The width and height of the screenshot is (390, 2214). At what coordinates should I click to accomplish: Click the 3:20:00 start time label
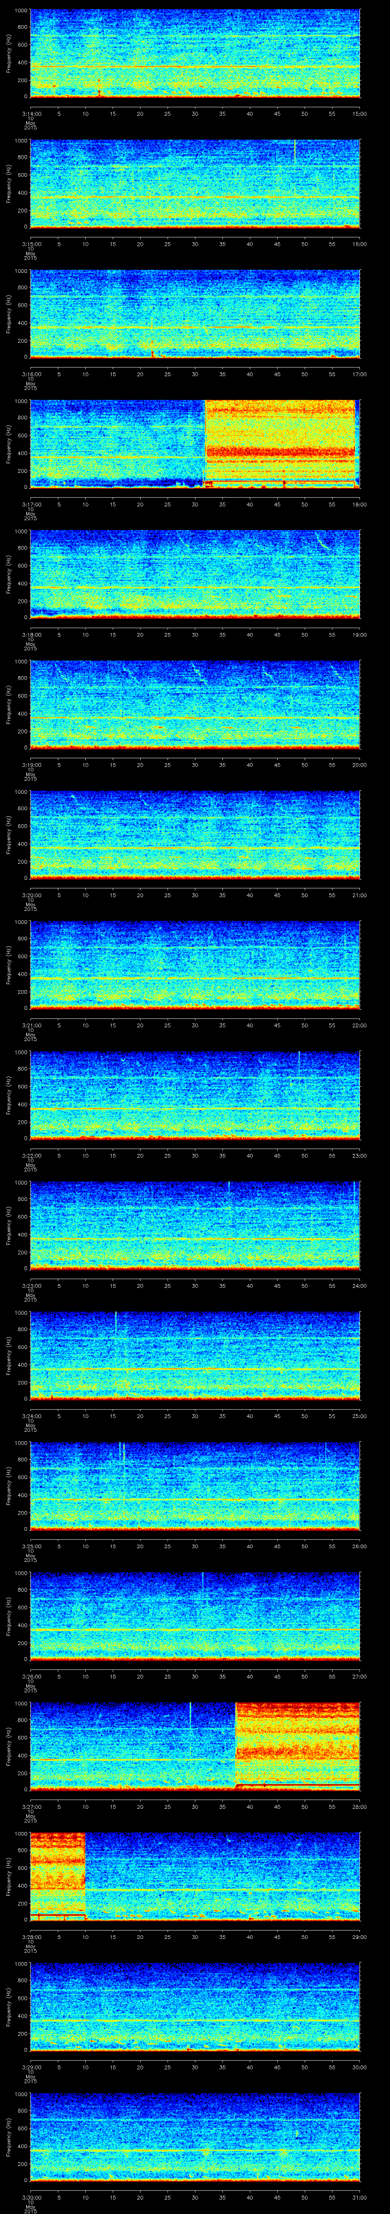click(x=31, y=895)
